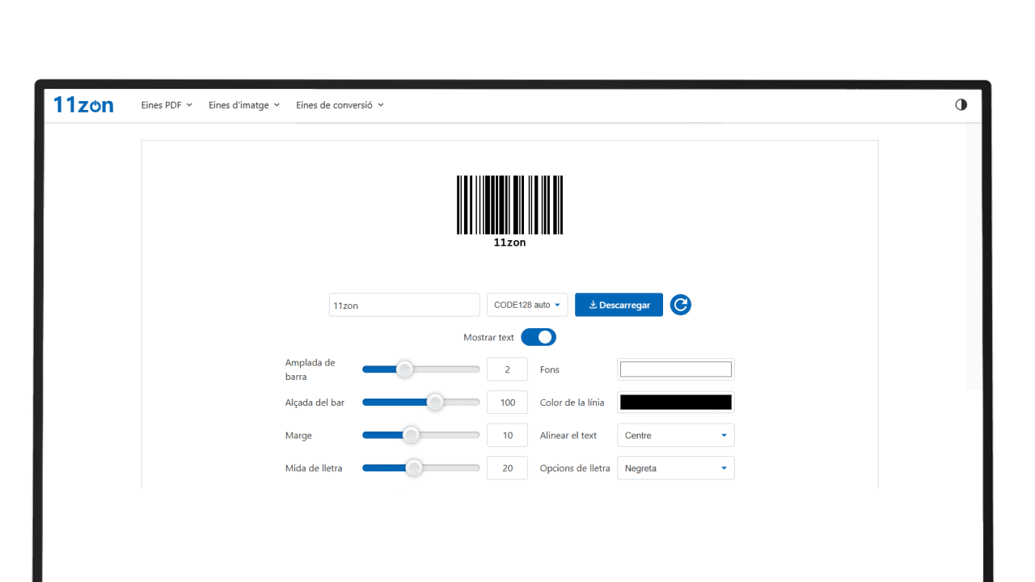Click the Amplada de barra value box
This screenshot has width=1035, height=582.
pyautogui.click(x=507, y=369)
